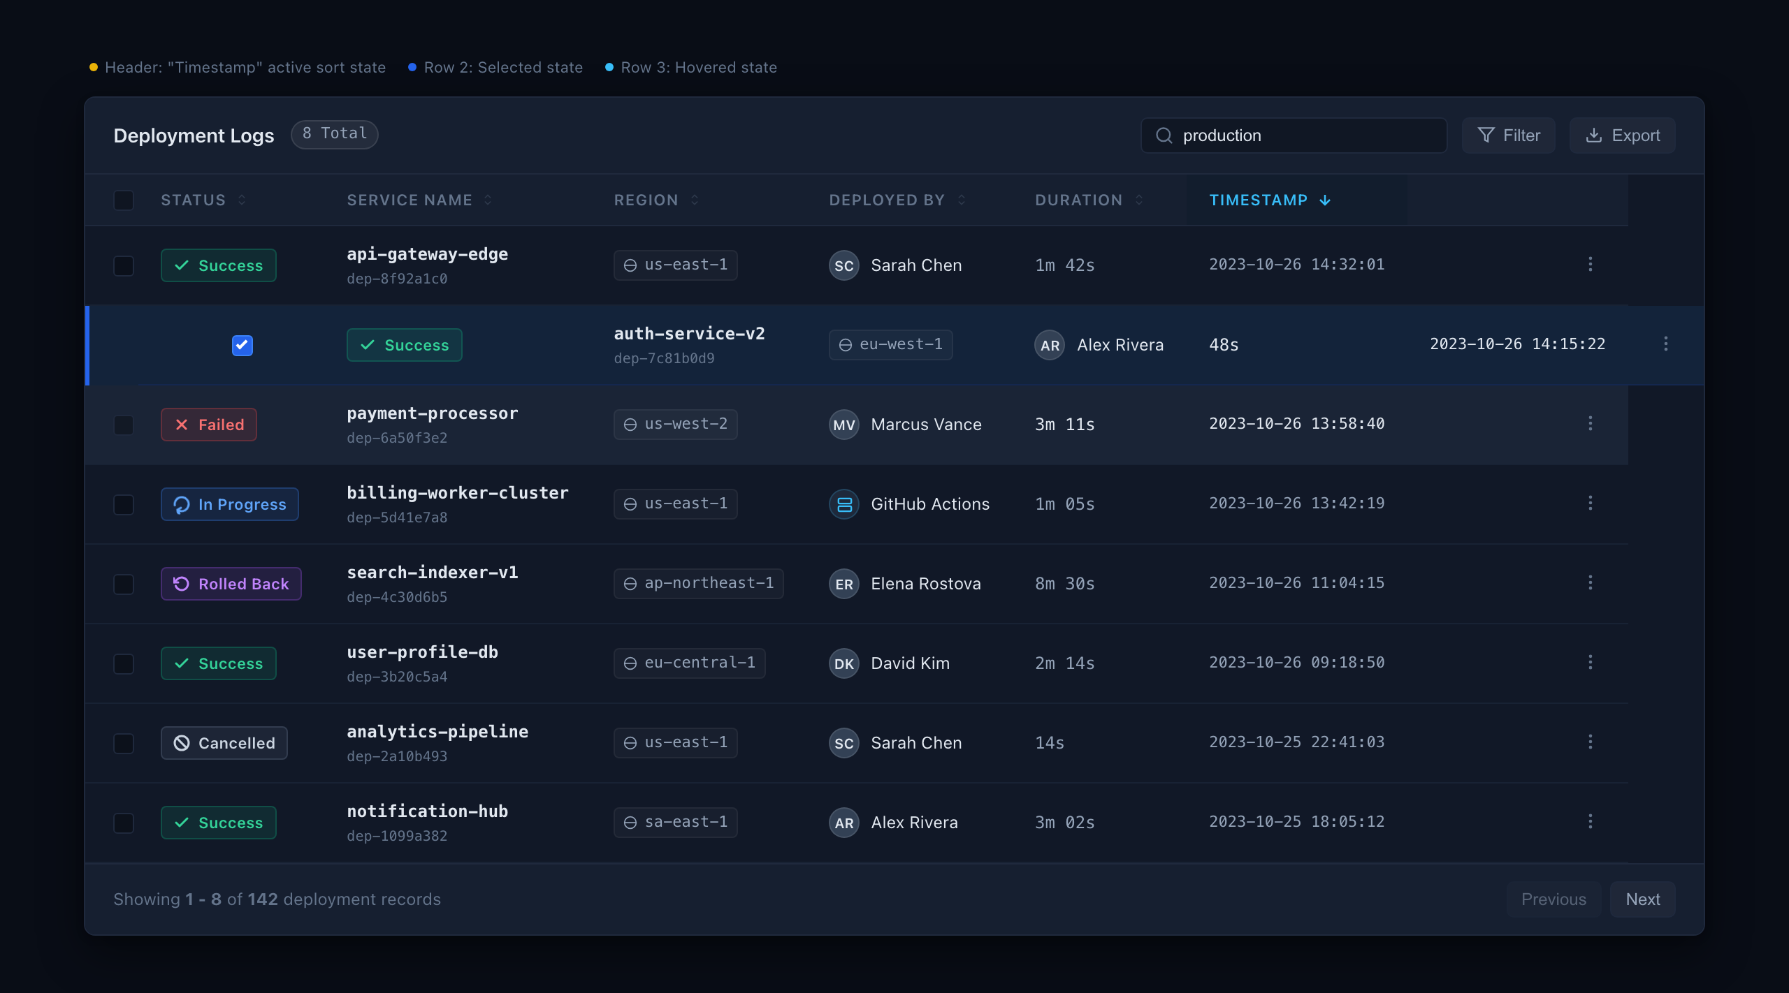Select the search-indexer-v1 row checkbox
Image resolution: width=1789 pixels, height=993 pixels.
(x=124, y=584)
